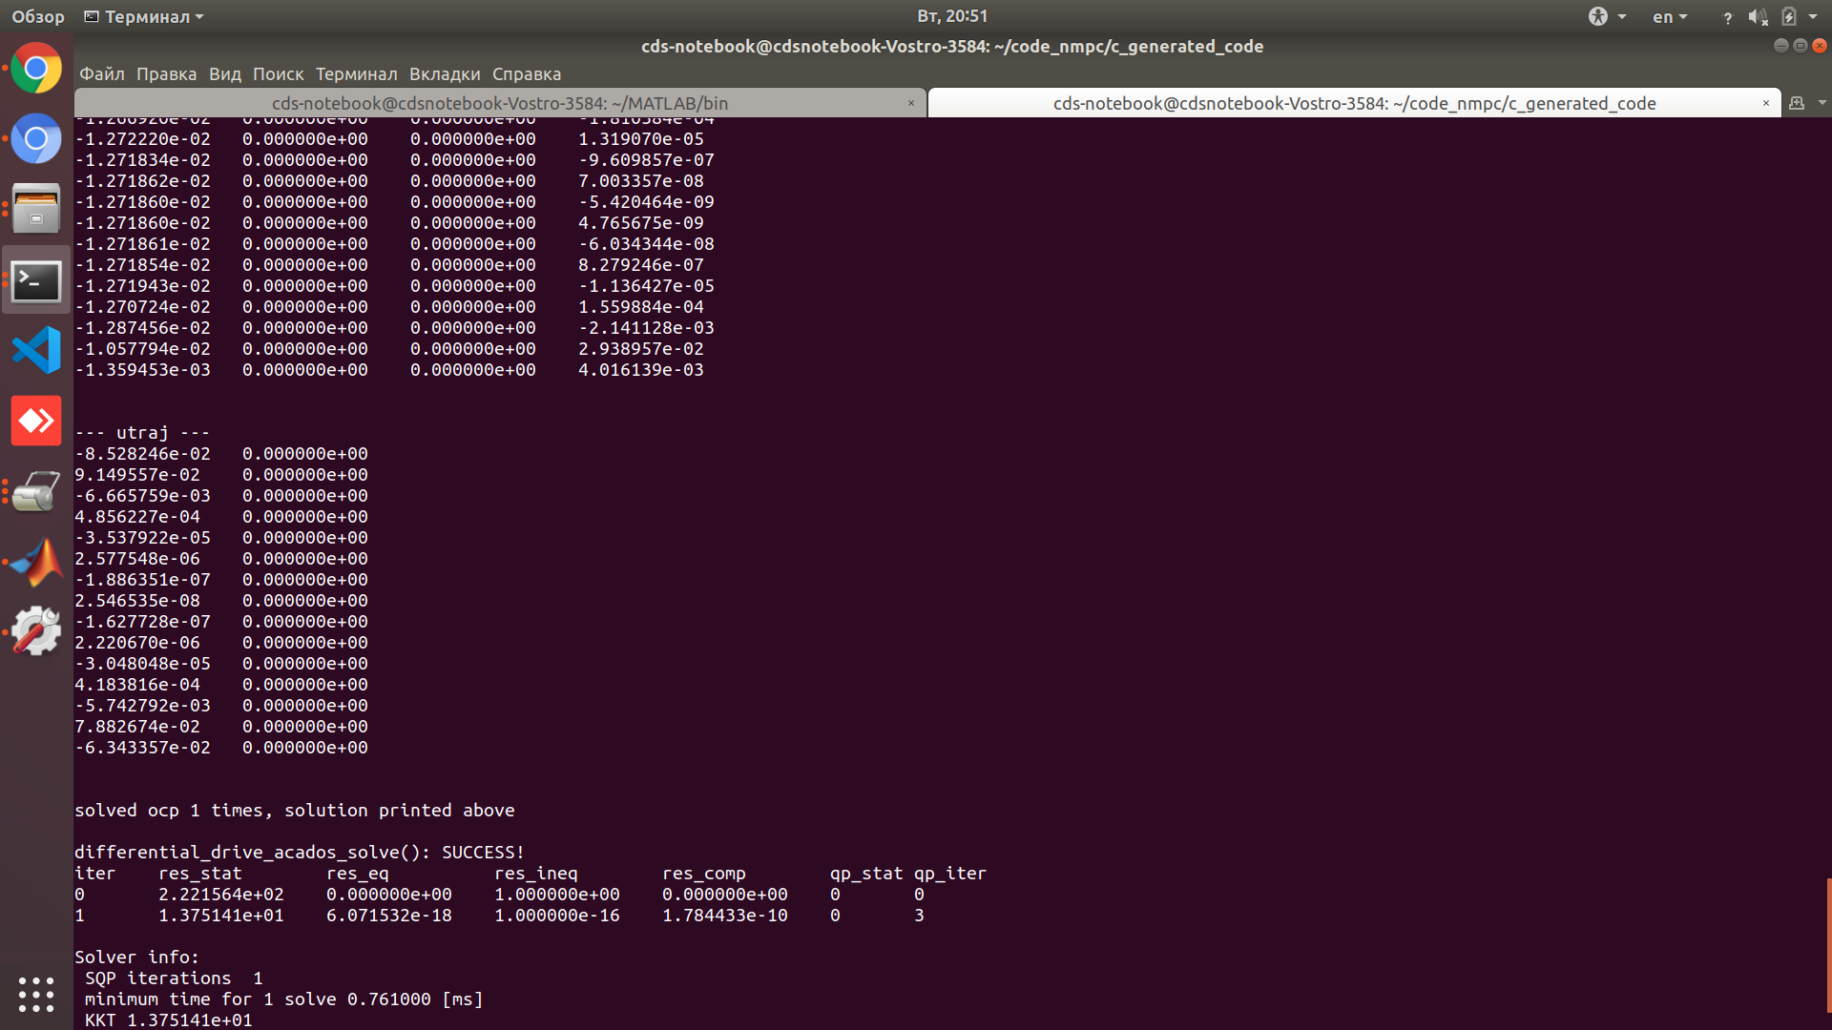This screenshot has height=1030, width=1832.
Task: Open AnyDesk from the dock
Action: pos(35,420)
